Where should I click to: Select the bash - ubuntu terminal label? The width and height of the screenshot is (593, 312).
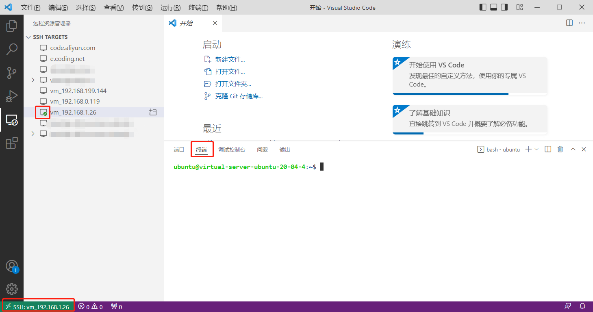498,149
